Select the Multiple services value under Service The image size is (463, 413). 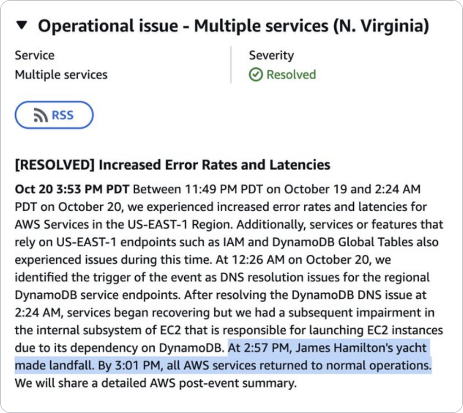tap(61, 75)
